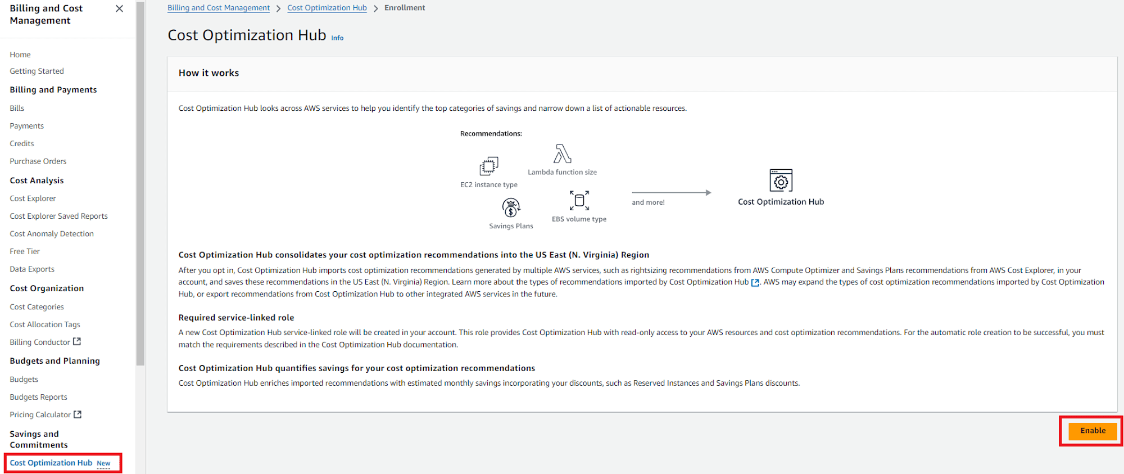Click the EC2 instance type icon
1124x474 pixels.
(489, 166)
